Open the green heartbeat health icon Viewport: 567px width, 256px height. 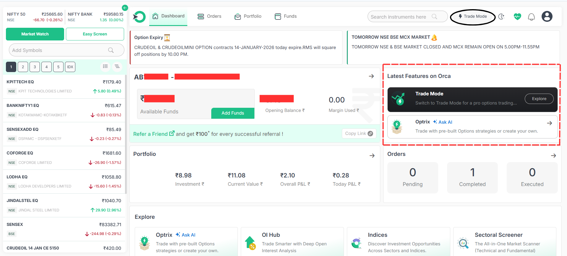pos(517,17)
